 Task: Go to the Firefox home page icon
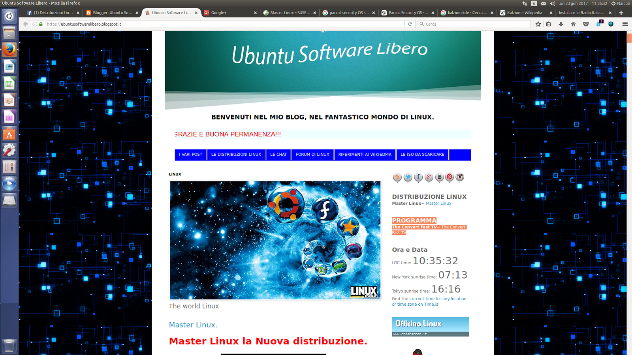click(x=574, y=24)
